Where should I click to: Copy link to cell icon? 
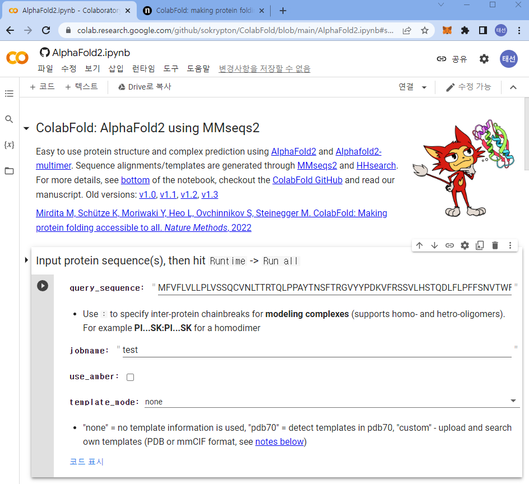coord(449,245)
